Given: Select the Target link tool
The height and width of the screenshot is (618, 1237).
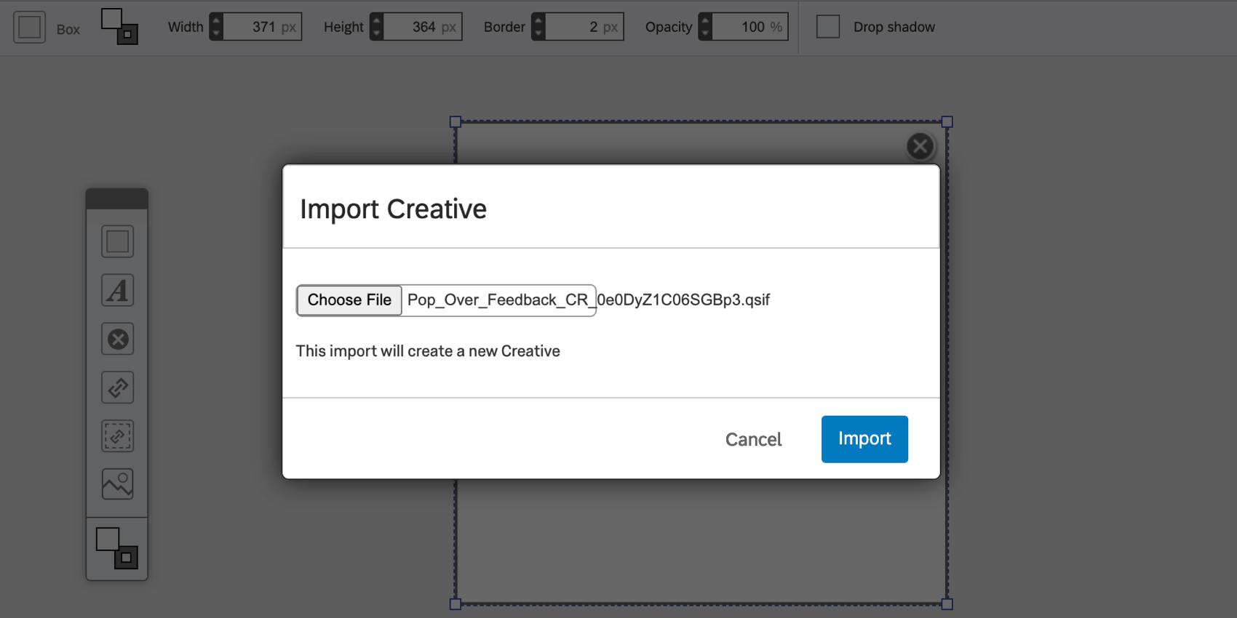Looking at the screenshot, I should [x=117, y=388].
